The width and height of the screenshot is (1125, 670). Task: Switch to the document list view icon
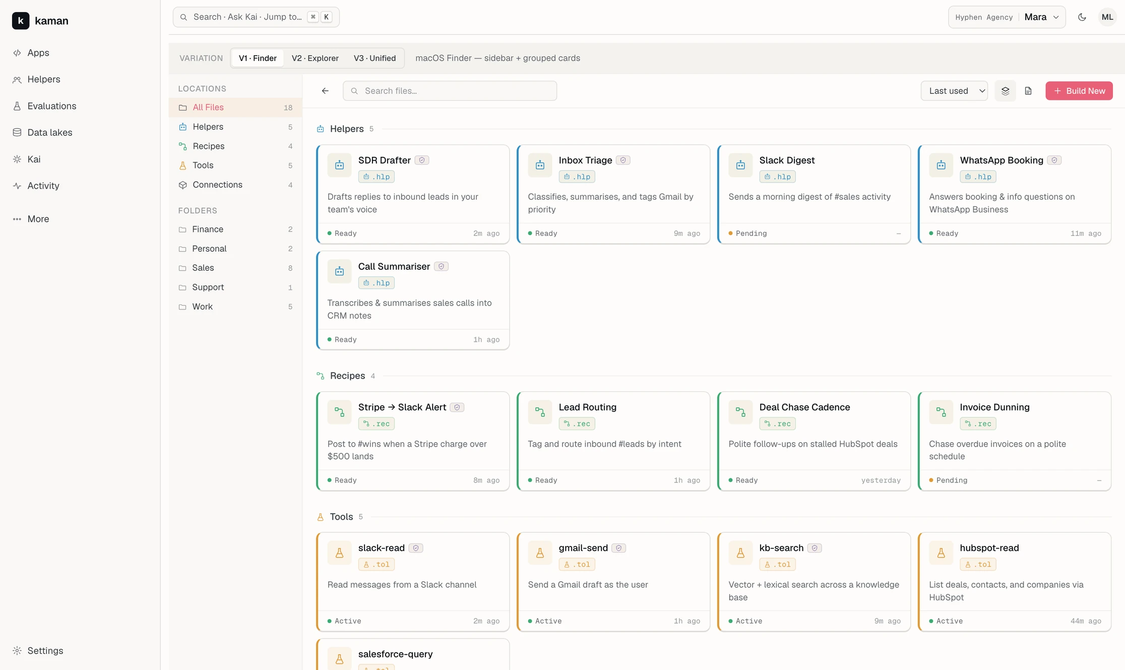coord(1028,91)
